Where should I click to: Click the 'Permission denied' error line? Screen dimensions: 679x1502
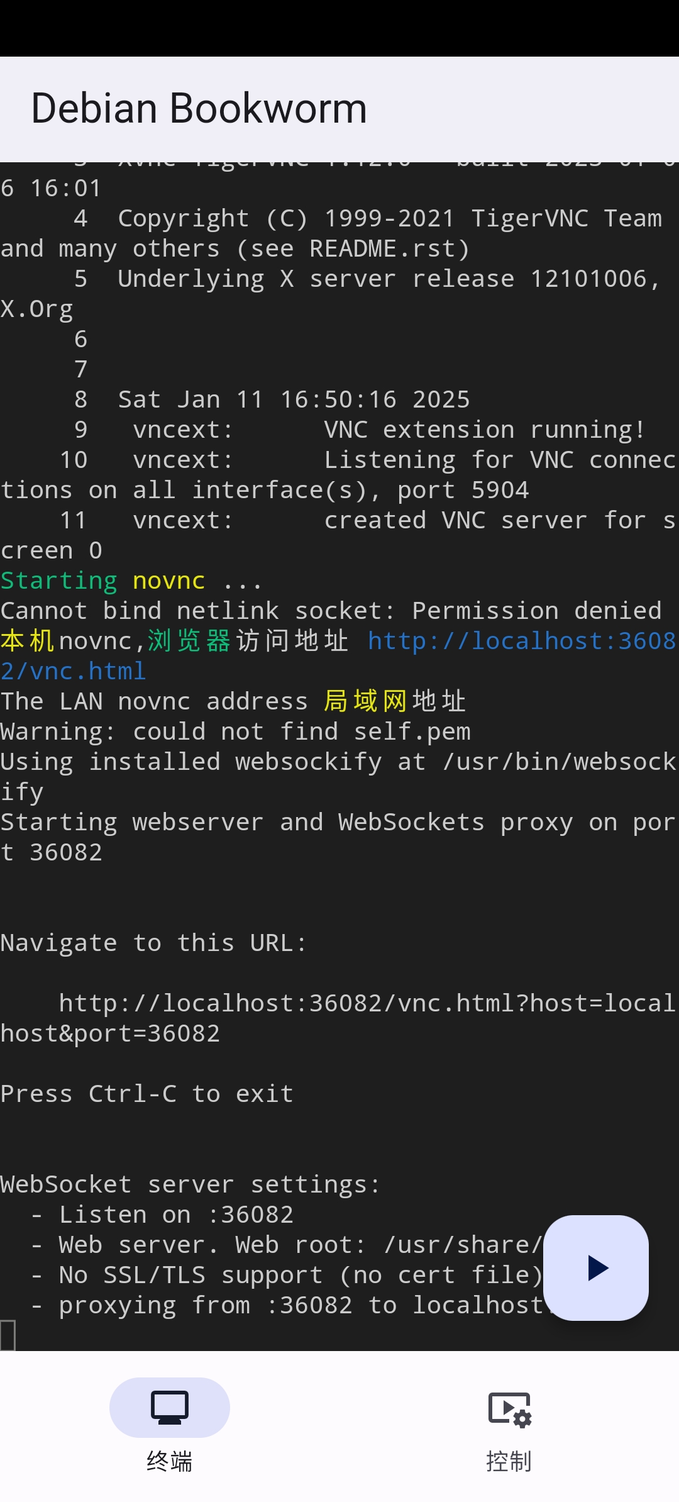point(331,611)
